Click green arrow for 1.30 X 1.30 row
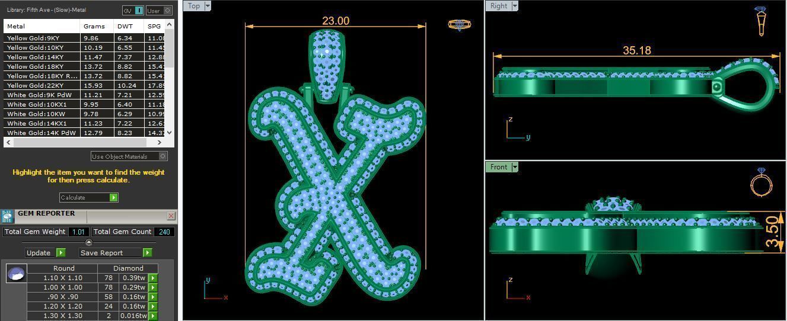This screenshot has width=787, height=321. point(153,316)
